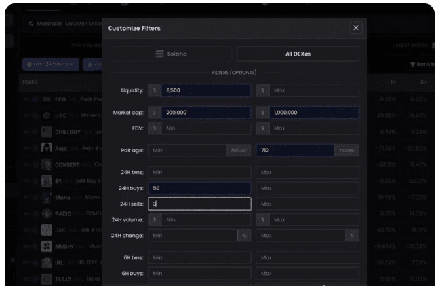Open the Last 24 hours dropdown
The height and width of the screenshot is (286, 440).
pyautogui.click(x=50, y=64)
